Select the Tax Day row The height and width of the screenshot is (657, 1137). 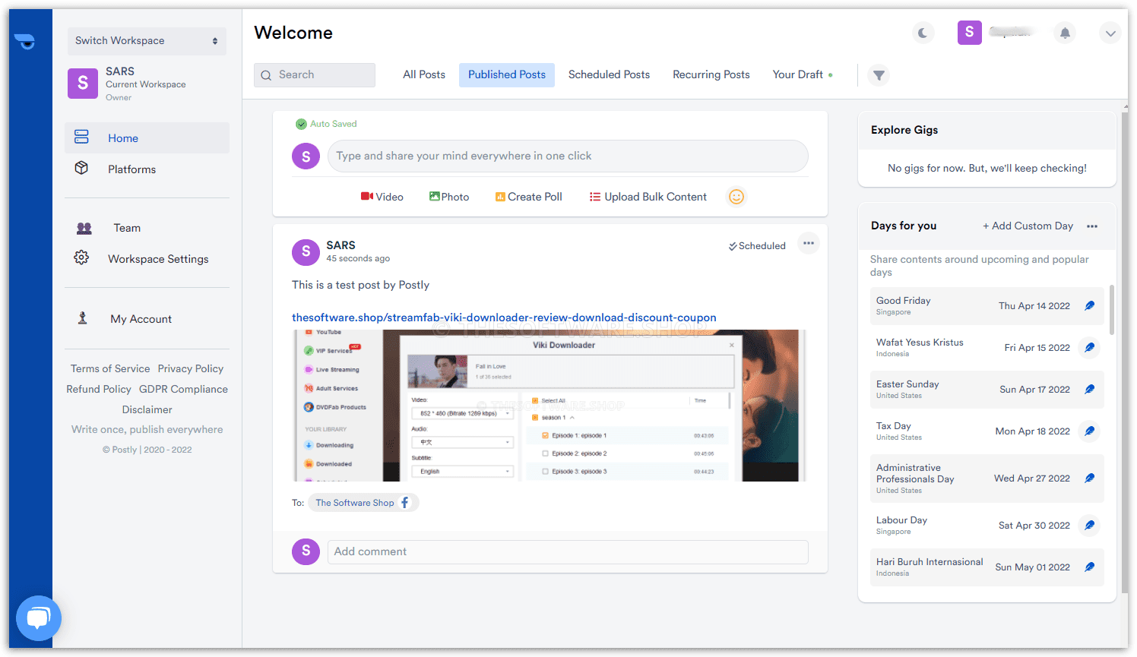[x=987, y=431]
